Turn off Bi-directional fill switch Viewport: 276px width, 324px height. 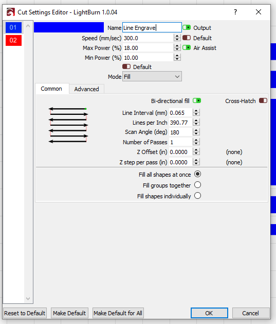pyautogui.click(x=197, y=100)
